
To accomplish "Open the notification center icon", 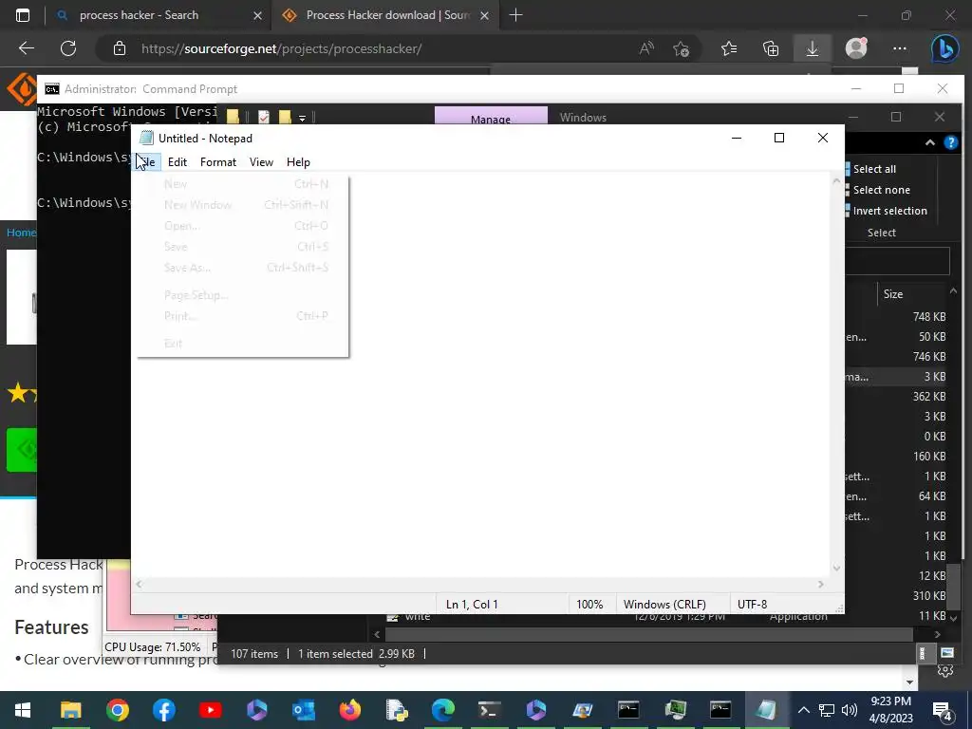I will [x=943, y=711].
